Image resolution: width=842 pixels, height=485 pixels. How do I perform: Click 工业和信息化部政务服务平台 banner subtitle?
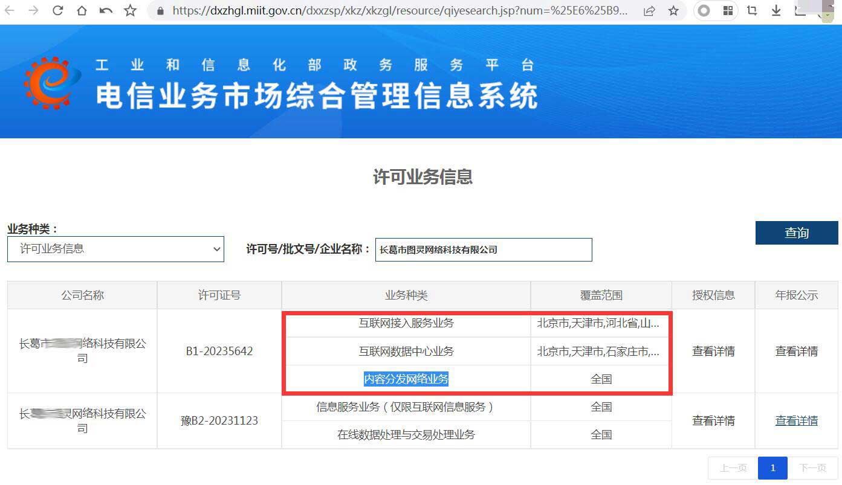[x=315, y=65]
